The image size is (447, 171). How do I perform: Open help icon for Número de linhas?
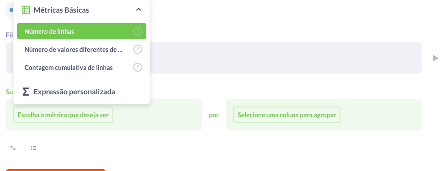point(138,31)
